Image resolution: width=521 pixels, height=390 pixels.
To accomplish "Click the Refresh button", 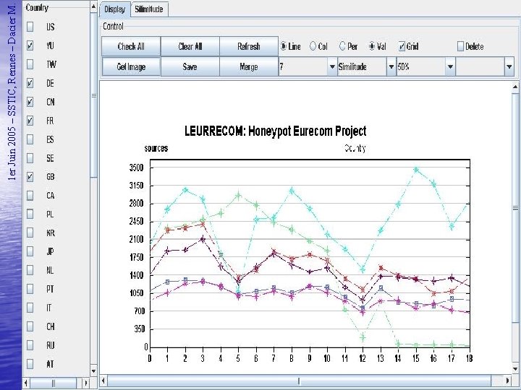I will [249, 46].
